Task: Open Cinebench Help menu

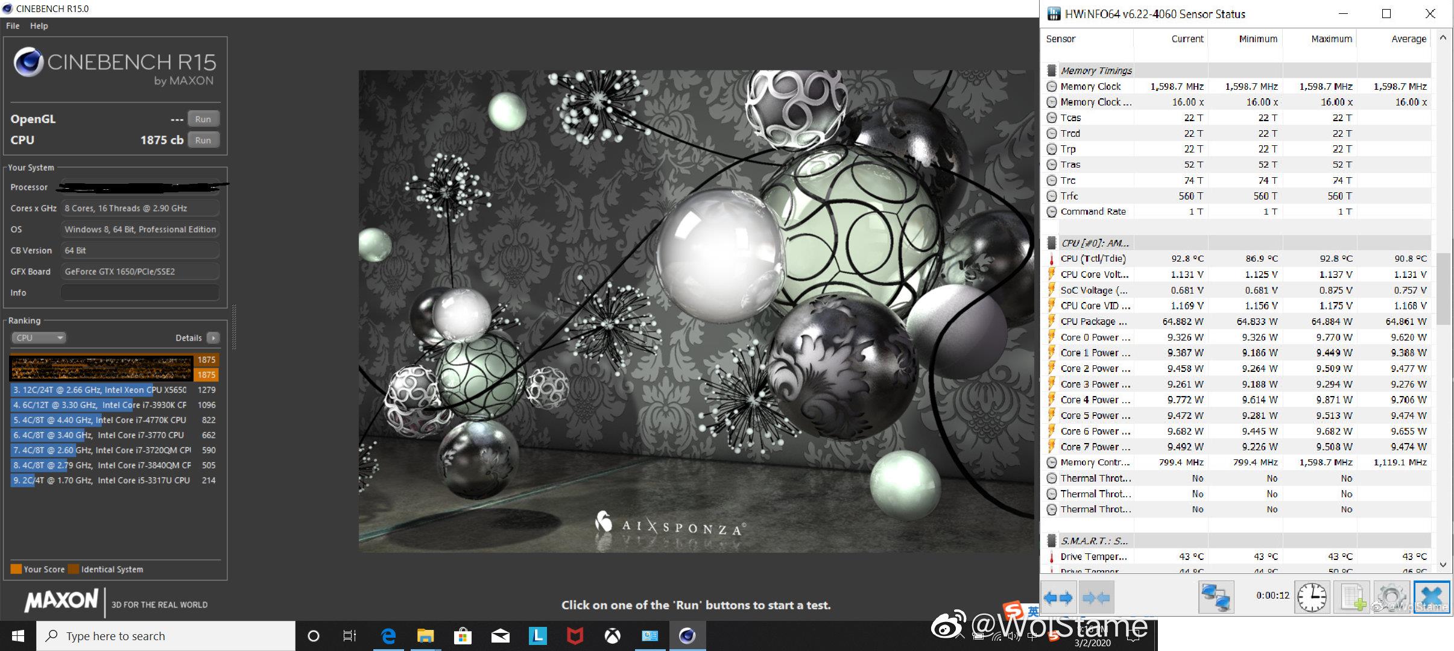Action: (39, 26)
